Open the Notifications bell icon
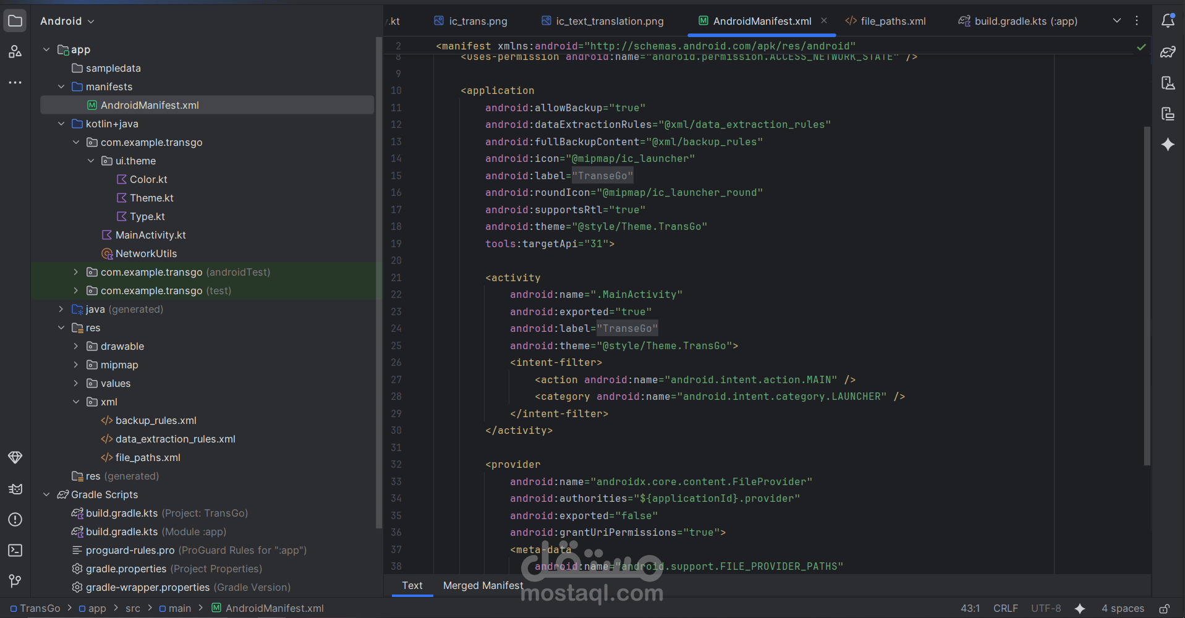This screenshot has width=1185, height=618. click(x=1168, y=21)
